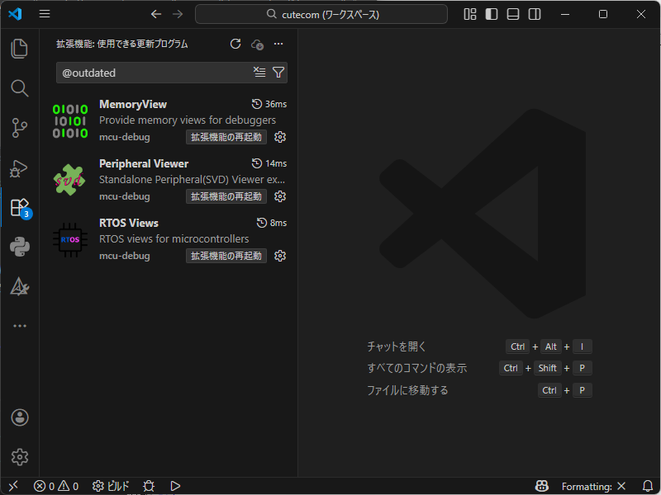Minimize the VS Code window
The image size is (661, 495).
point(565,14)
